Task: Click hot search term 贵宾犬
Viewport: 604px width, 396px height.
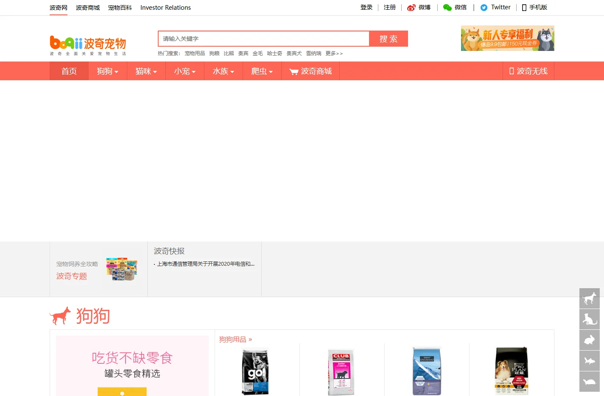Action: click(294, 53)
